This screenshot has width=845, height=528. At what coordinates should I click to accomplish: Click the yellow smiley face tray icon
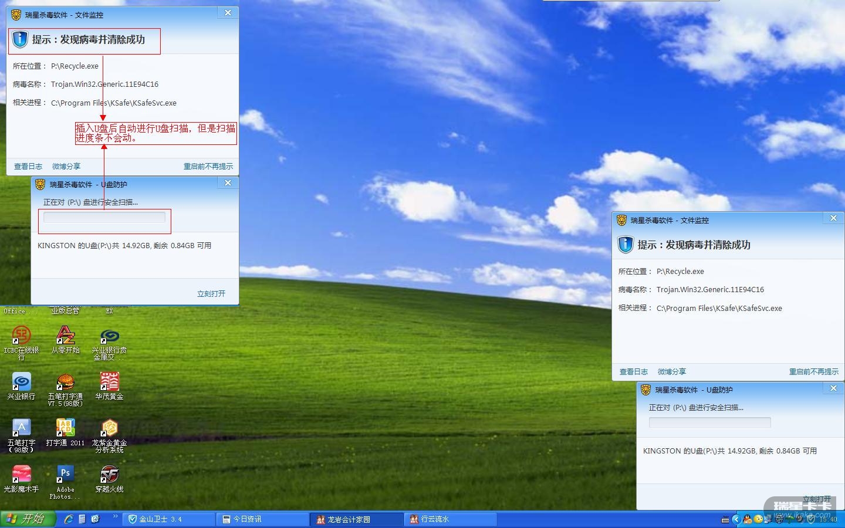[x=758, y=519]
